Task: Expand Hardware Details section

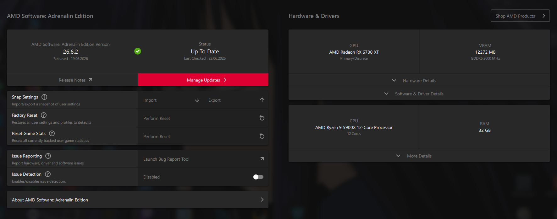Action: click(x=419, y=81)
